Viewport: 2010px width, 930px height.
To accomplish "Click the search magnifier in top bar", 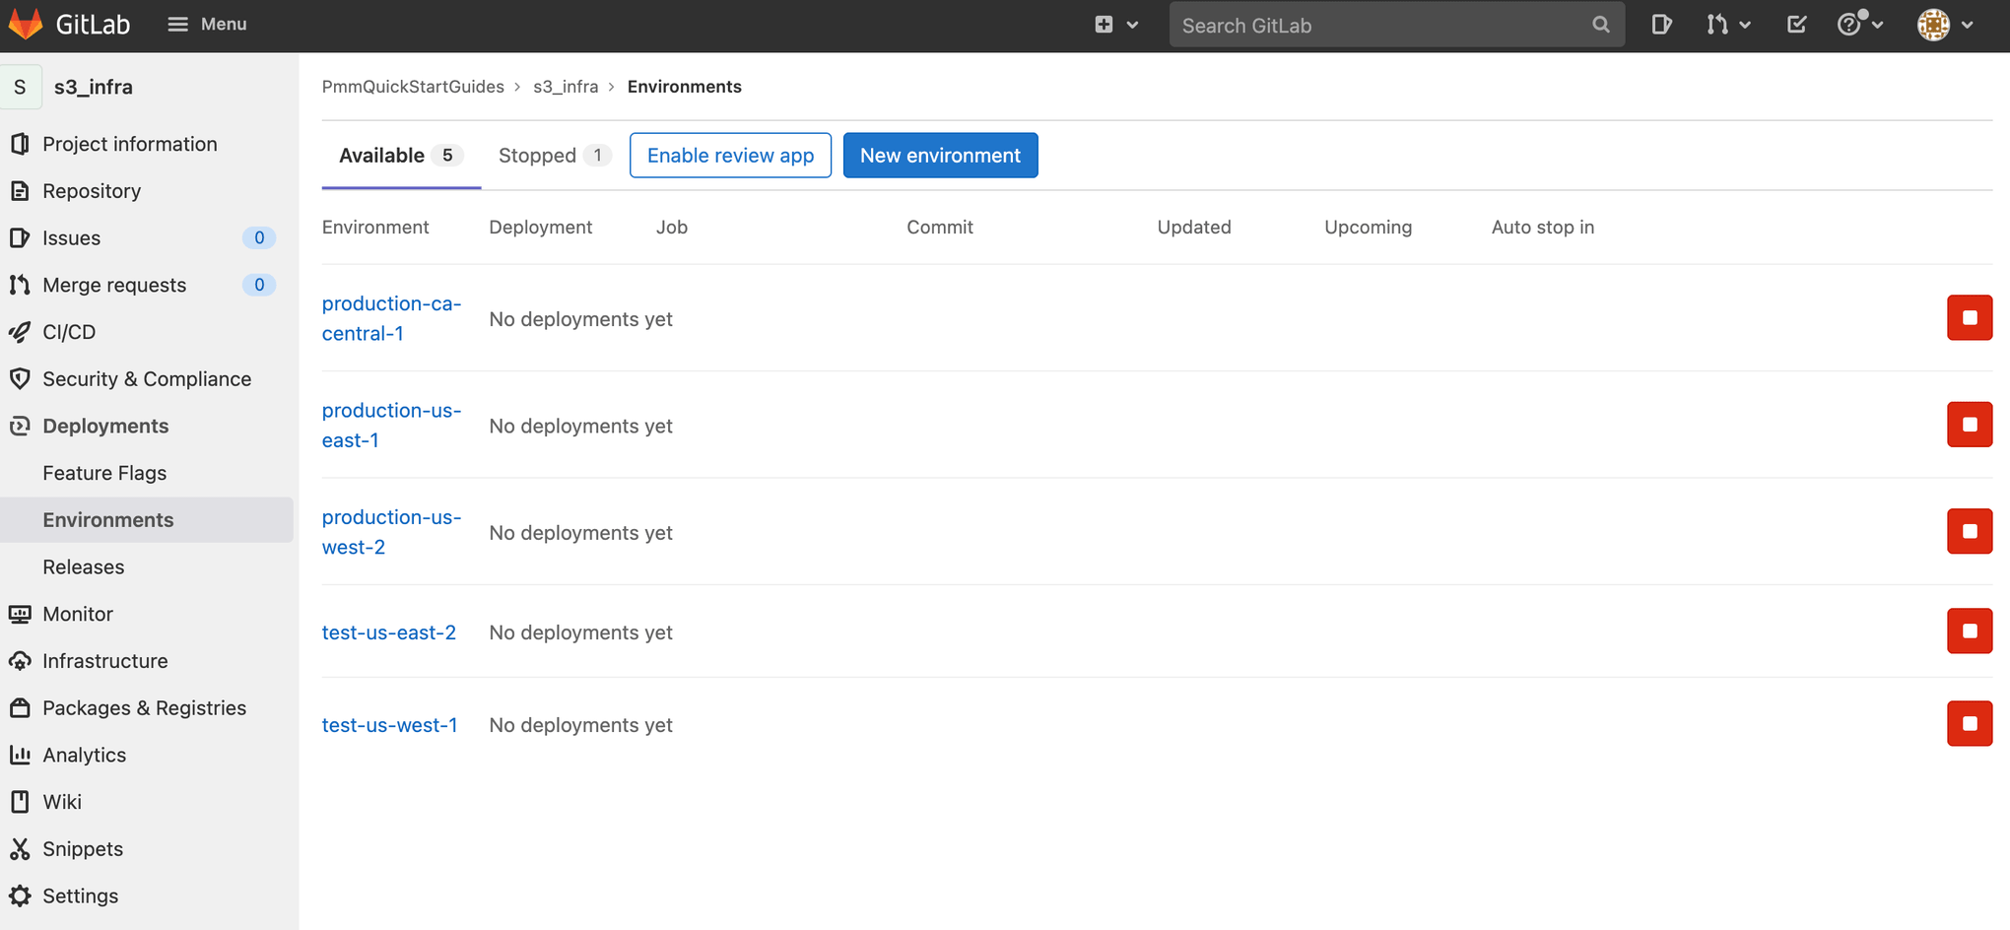I will coord(1601,25).
